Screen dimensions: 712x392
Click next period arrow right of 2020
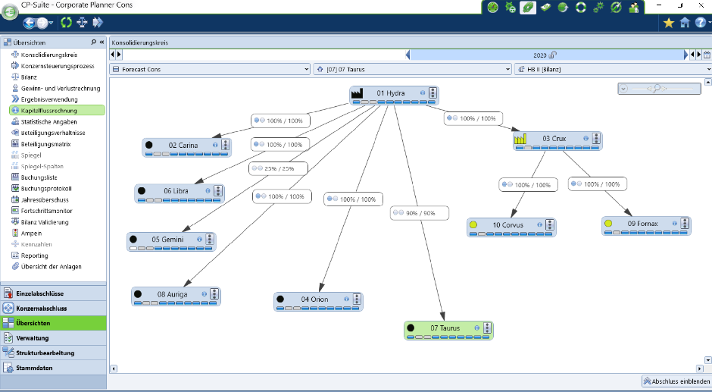pos(685,55)
